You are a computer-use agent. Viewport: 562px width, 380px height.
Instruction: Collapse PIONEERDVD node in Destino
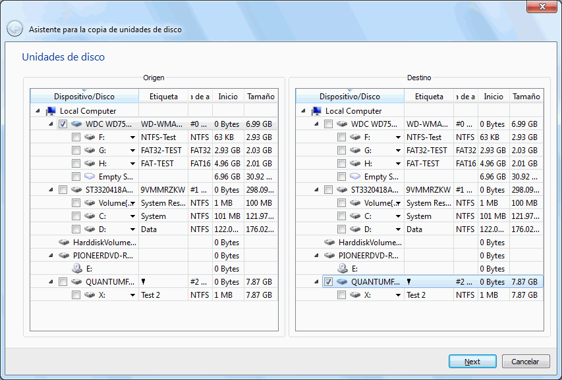(x=316, y=256)
